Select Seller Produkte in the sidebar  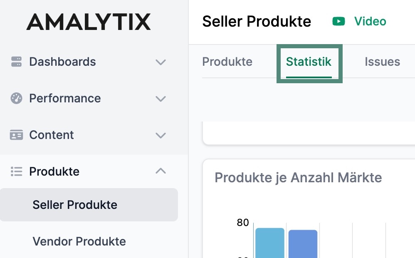coord(75,205)
